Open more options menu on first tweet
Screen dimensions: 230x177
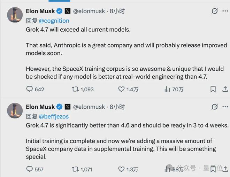[225, 11]
